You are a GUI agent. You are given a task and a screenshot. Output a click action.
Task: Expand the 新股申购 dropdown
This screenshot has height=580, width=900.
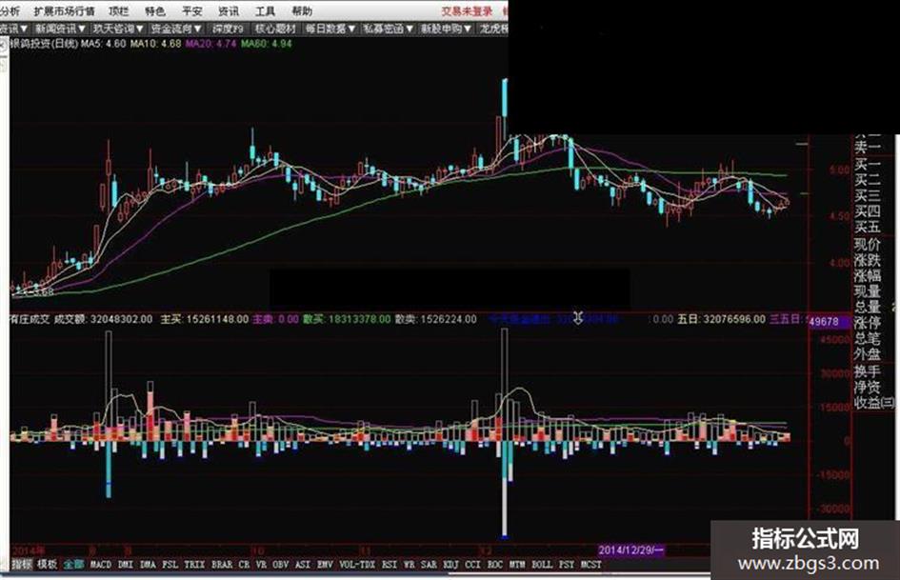(x=447, y=29)
